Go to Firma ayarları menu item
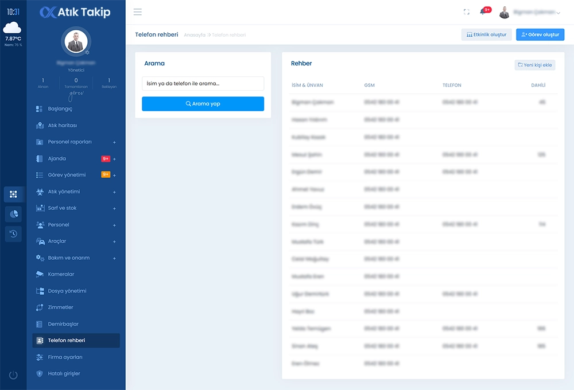Image resolution: width=574 pixels, height=390 pixels. point(65,357)
